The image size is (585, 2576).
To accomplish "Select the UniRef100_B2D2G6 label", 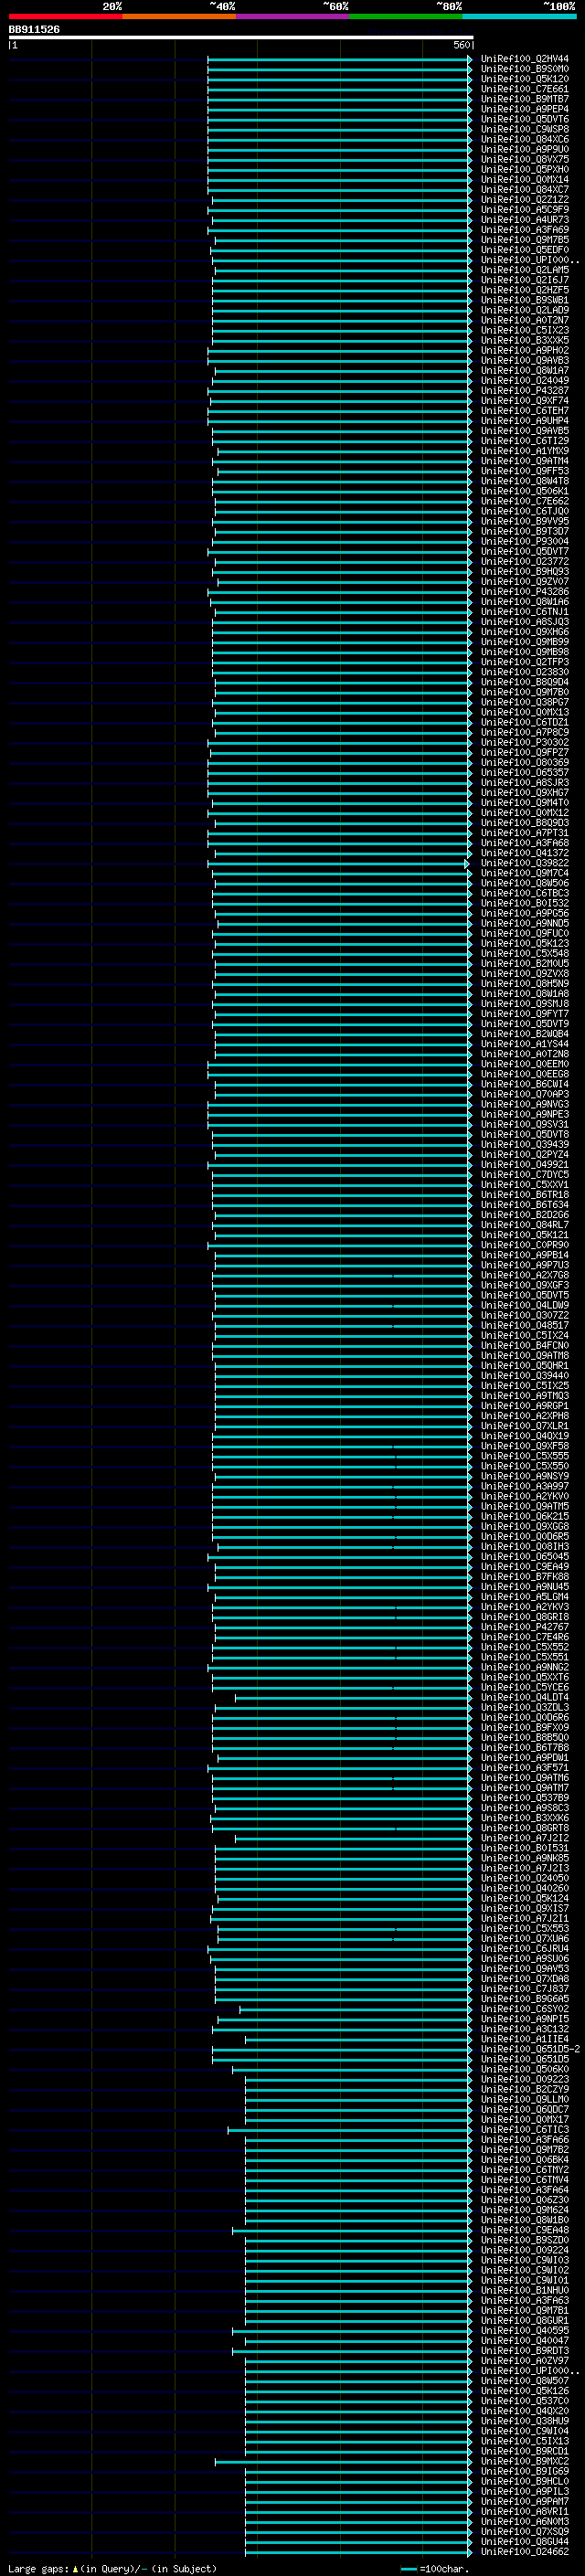I will click(525, 1215).
